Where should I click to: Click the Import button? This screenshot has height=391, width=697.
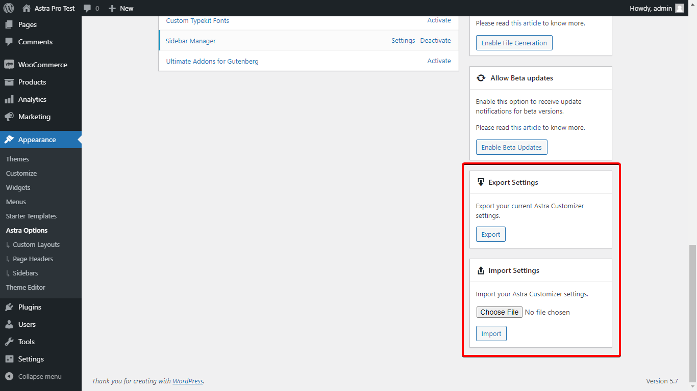(x=491, y=333)
